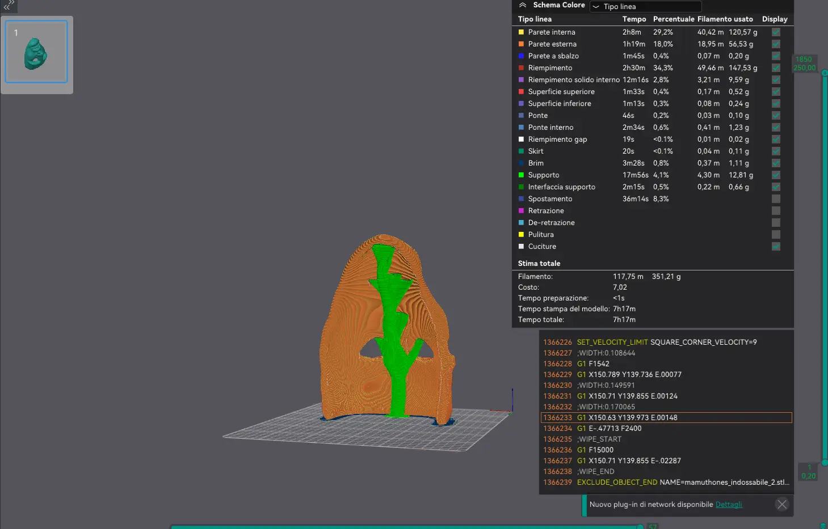Click the green Supporto color swatch

(521, 175)
